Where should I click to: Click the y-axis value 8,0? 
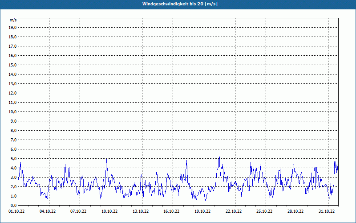click(x=13, y=130)
